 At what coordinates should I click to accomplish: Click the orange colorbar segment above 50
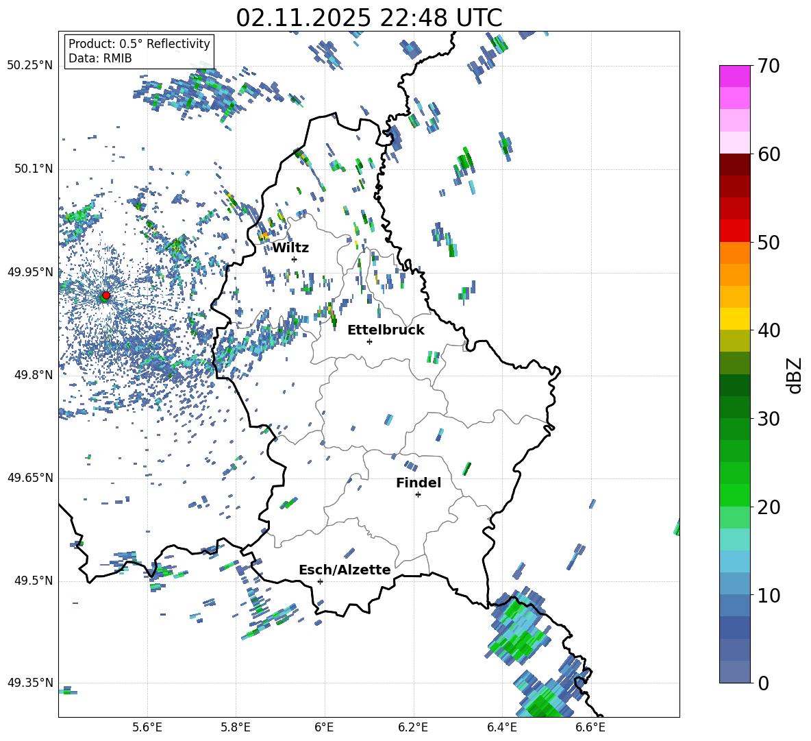735,253
